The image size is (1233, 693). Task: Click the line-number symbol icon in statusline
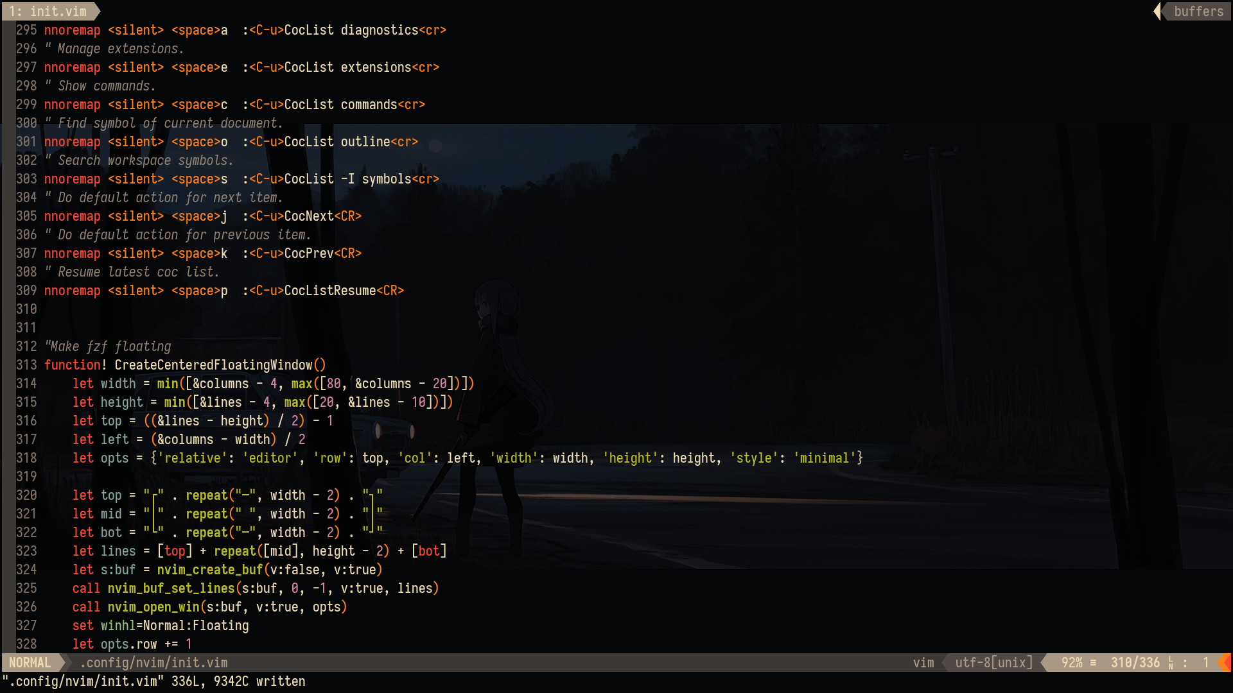(x=1171, y=663)
